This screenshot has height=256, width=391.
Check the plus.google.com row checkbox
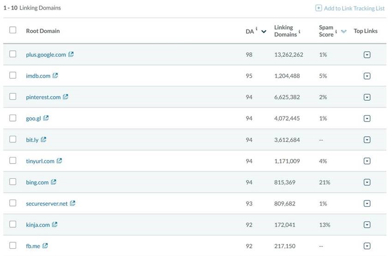(x=13, y=54)
